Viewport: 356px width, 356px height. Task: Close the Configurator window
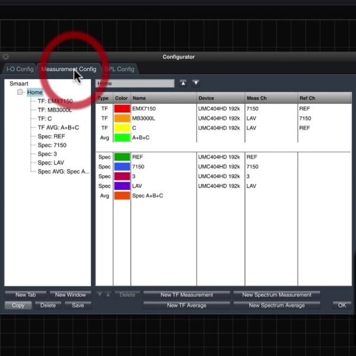point(6,57)
